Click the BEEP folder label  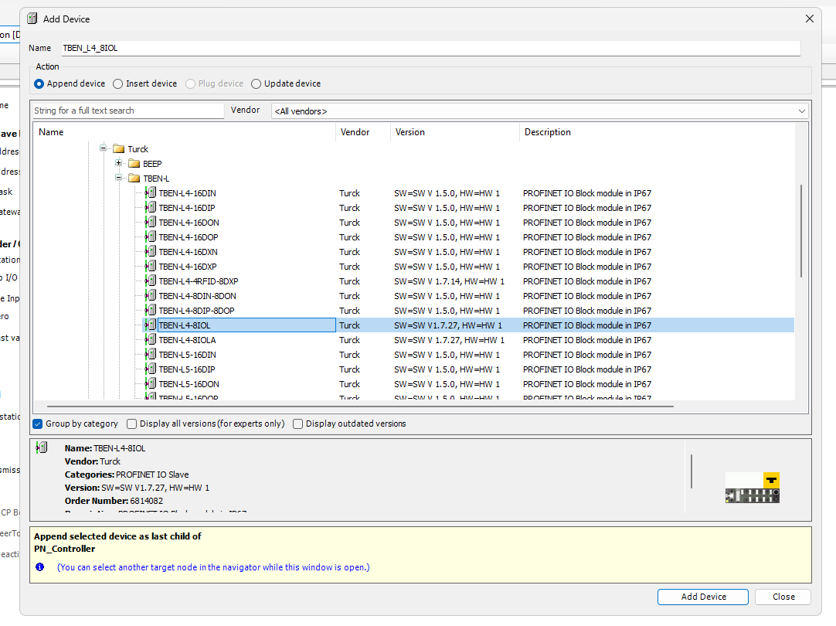pos(152,164)
